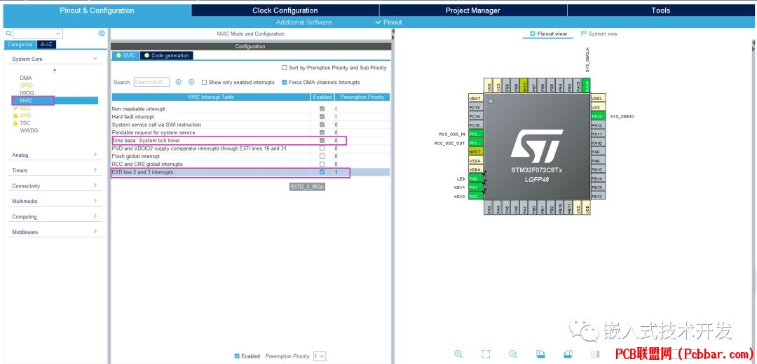The image size is (757, 364).
Task: Zoom out of the chip pinout view
Action: pyautogui.click(x=513, y=354)
